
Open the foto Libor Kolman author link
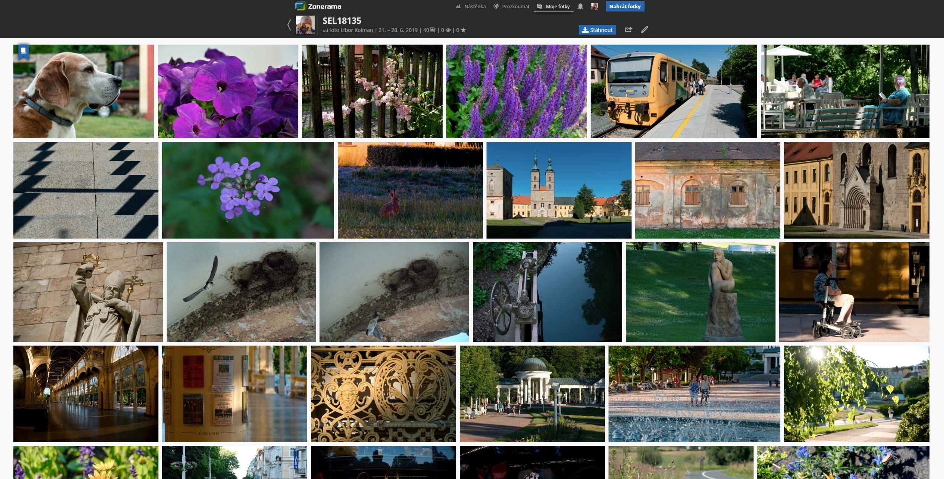(x=351, y=30)
